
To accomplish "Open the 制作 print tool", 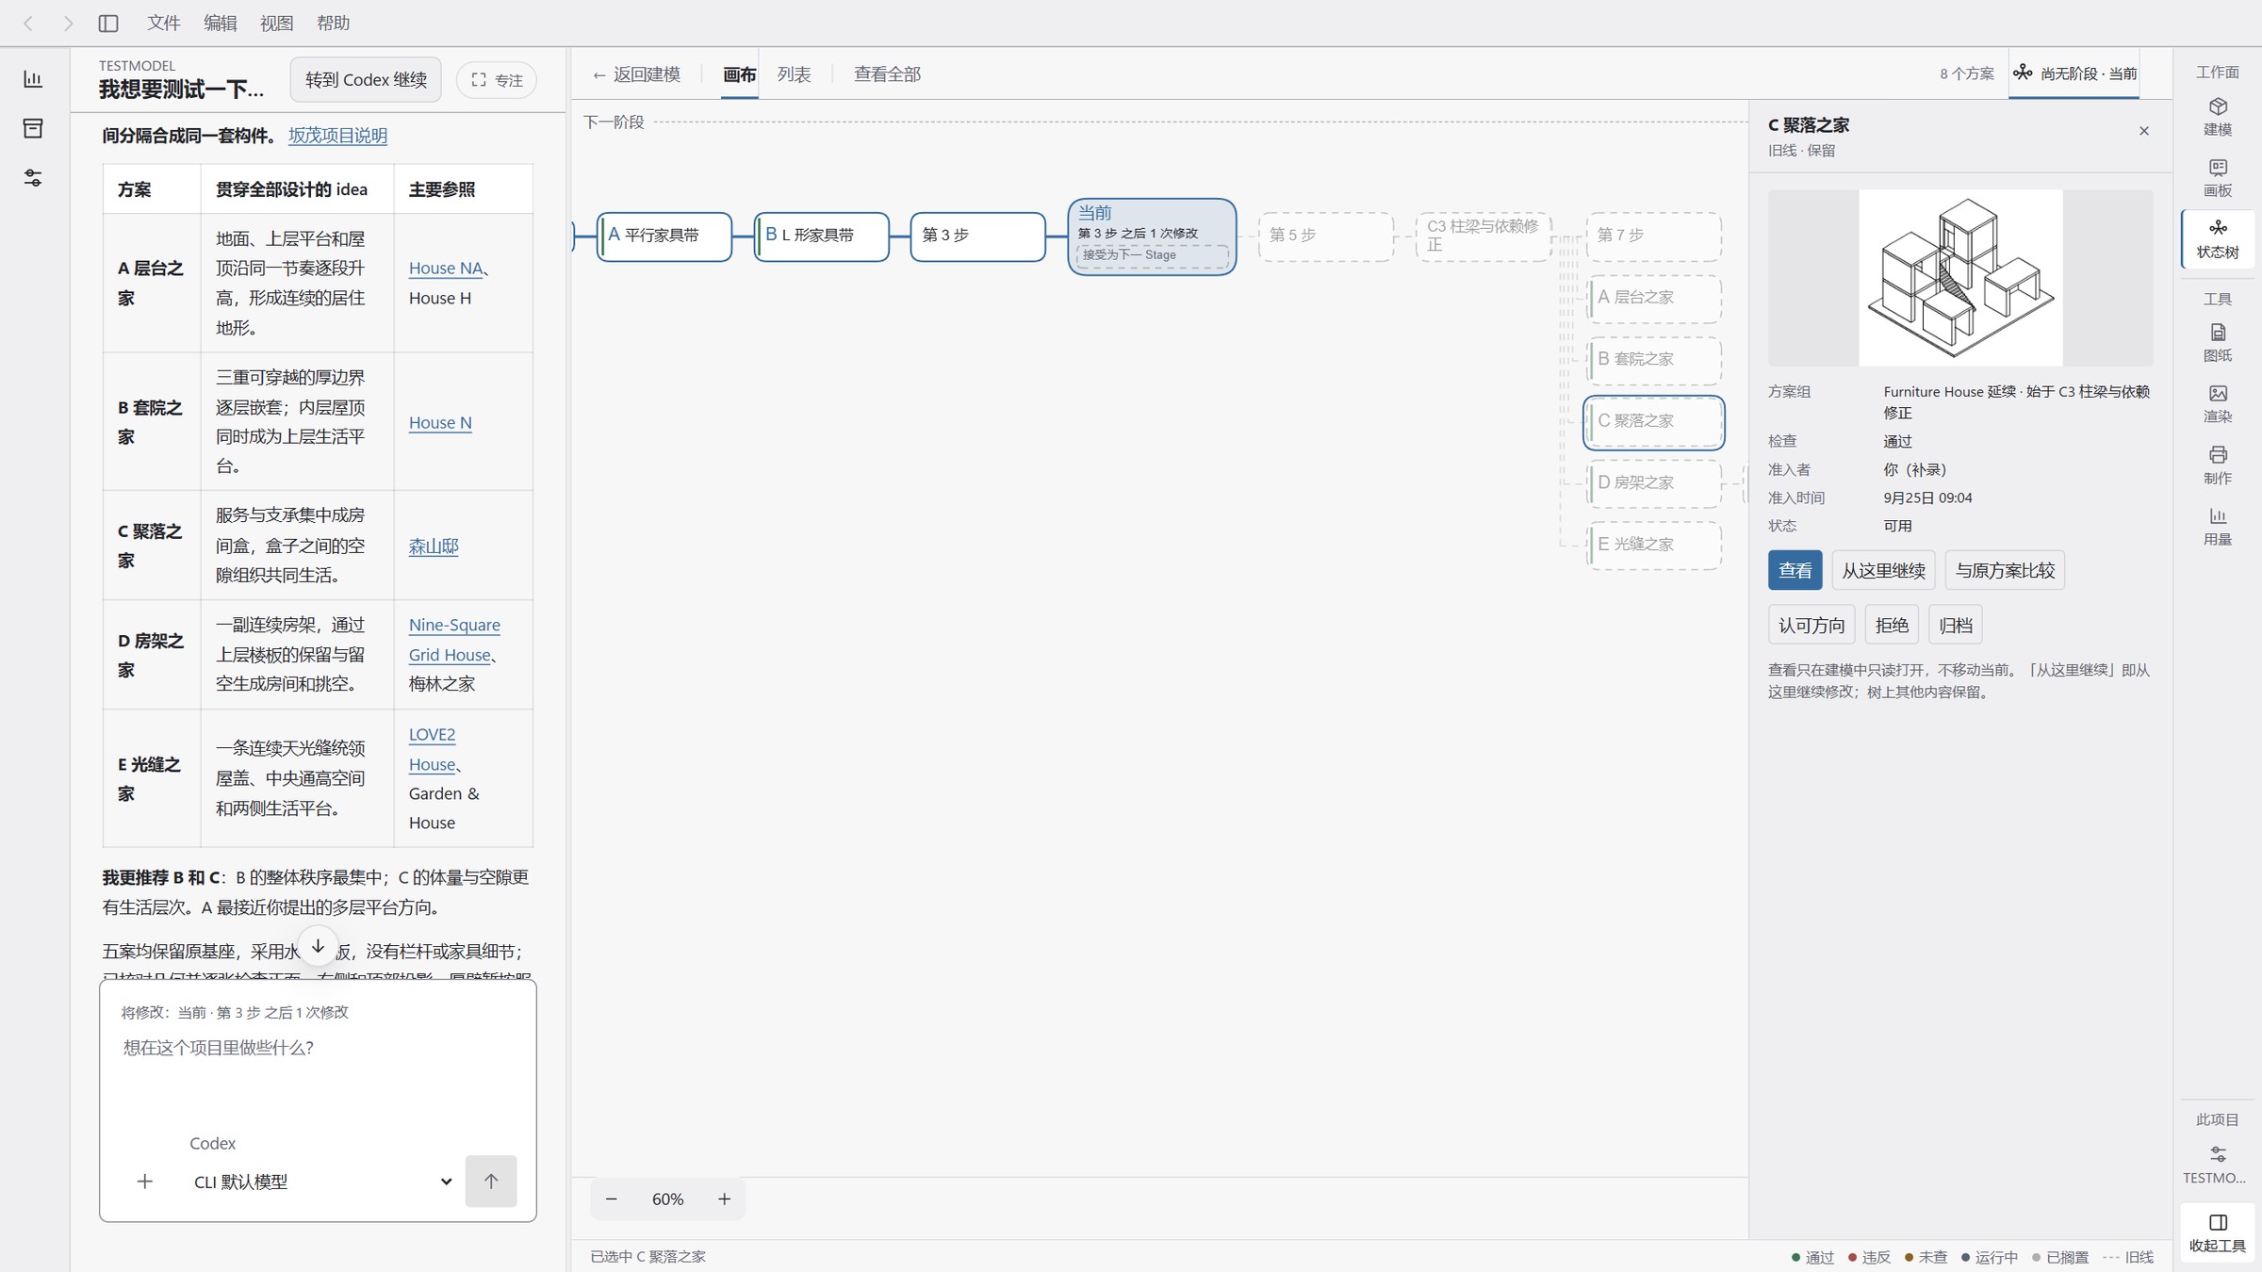I will [x=2217, y=465].
